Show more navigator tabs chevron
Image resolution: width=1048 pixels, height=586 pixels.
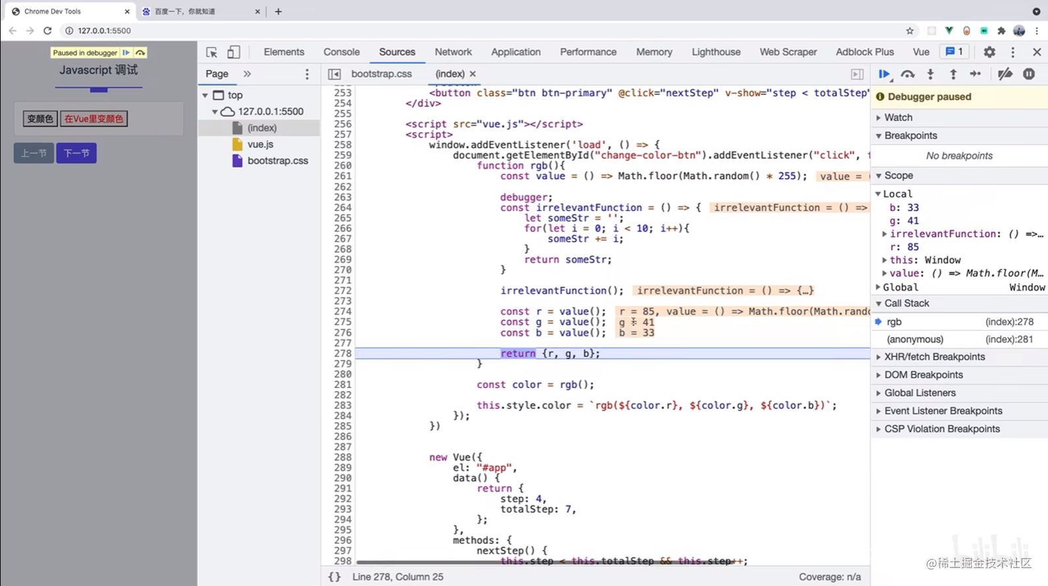[x=247, y=74]
